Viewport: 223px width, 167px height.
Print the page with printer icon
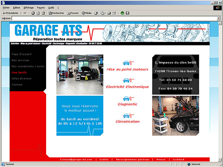(109, 13)
